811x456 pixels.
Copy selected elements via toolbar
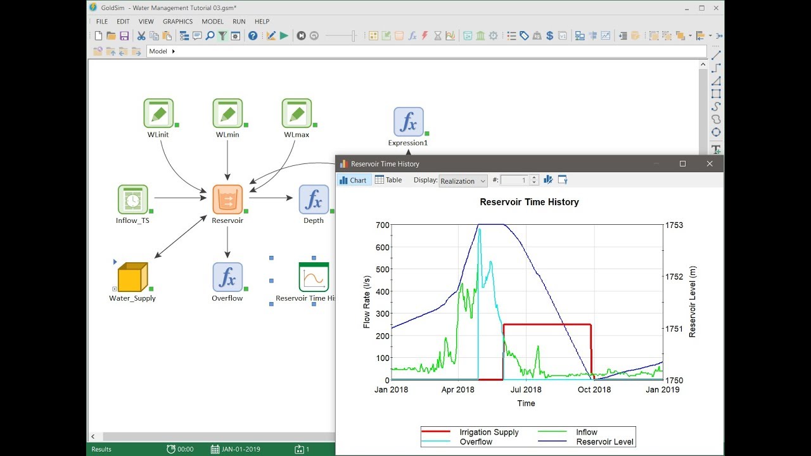click(154, 36)
